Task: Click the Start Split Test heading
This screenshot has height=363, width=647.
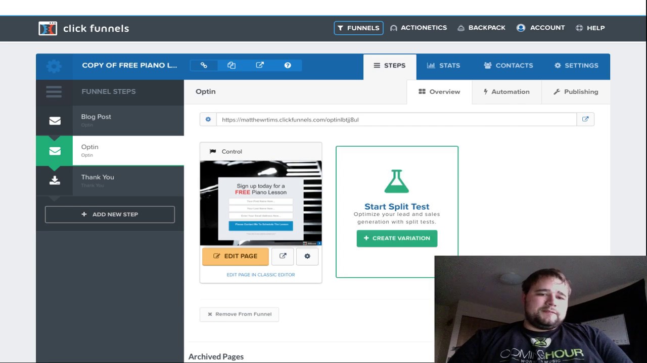Action: (397, 206)
